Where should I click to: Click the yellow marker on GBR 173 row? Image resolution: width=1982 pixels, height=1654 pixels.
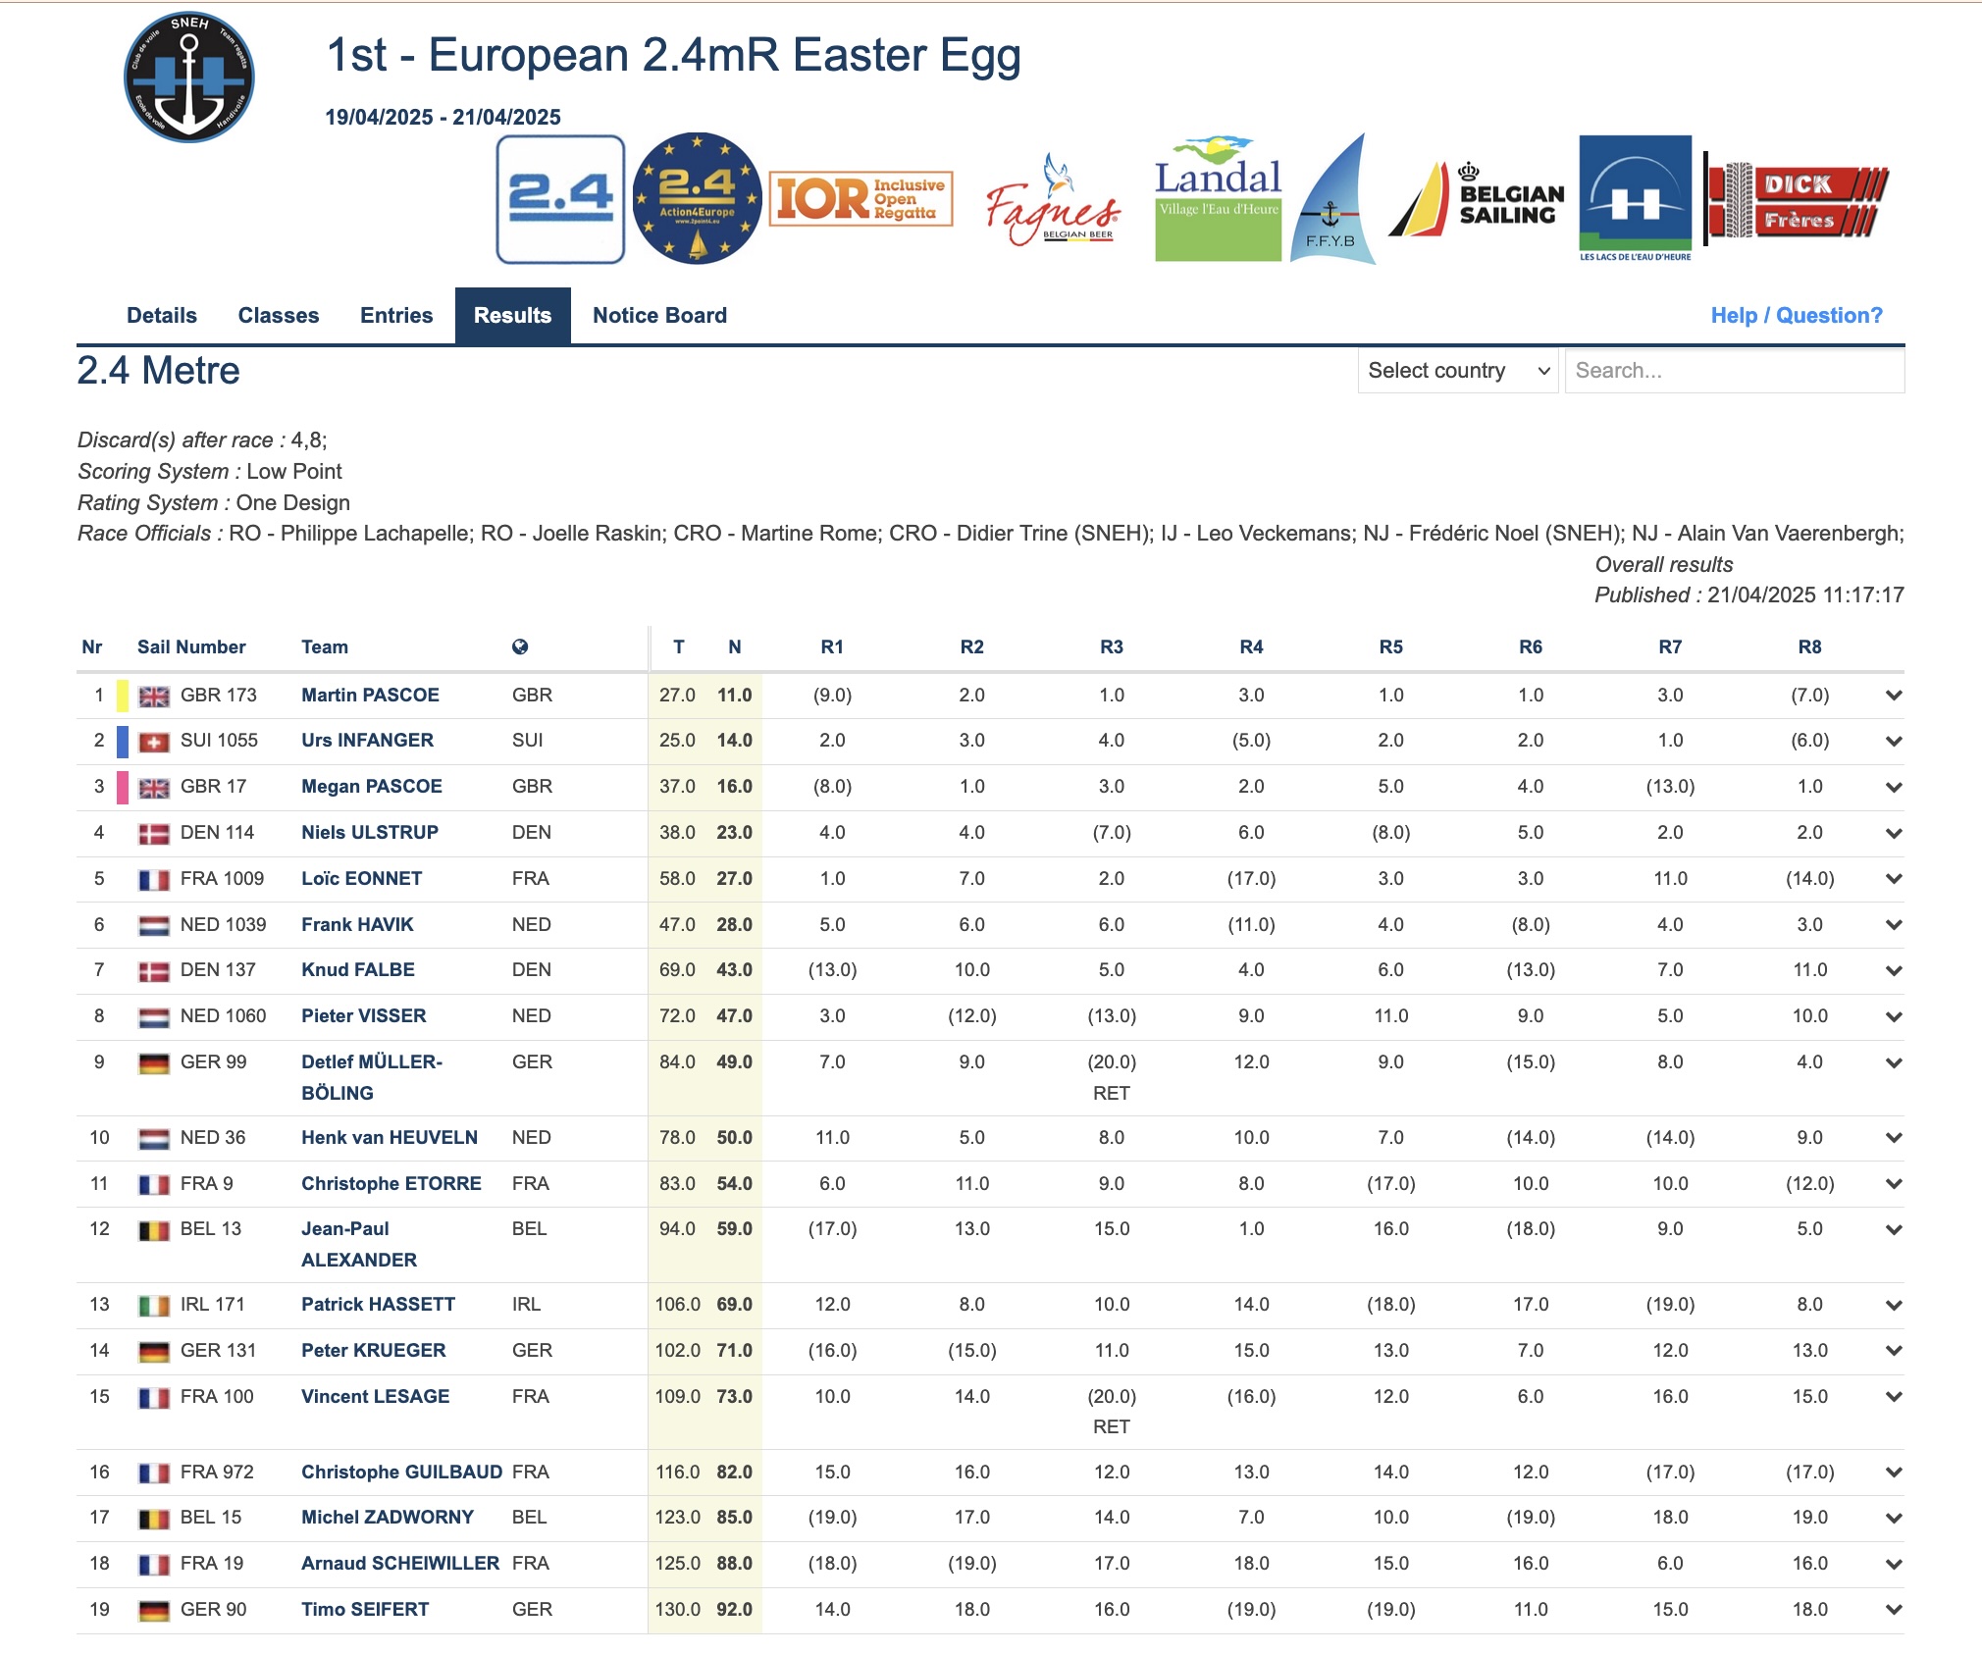click(x=123, y=696)
